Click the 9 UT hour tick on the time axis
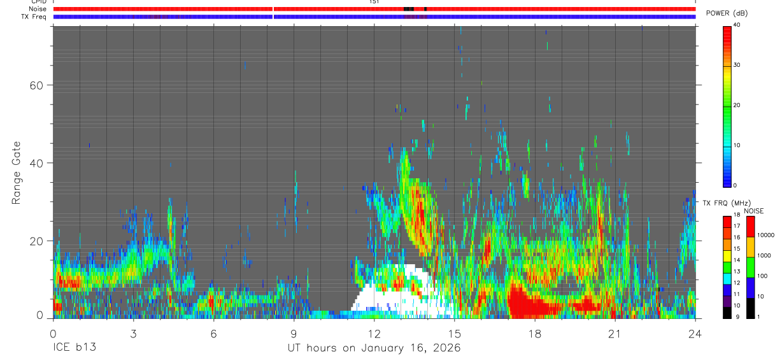Screen dimensions: 782x361 click(294, 333)
